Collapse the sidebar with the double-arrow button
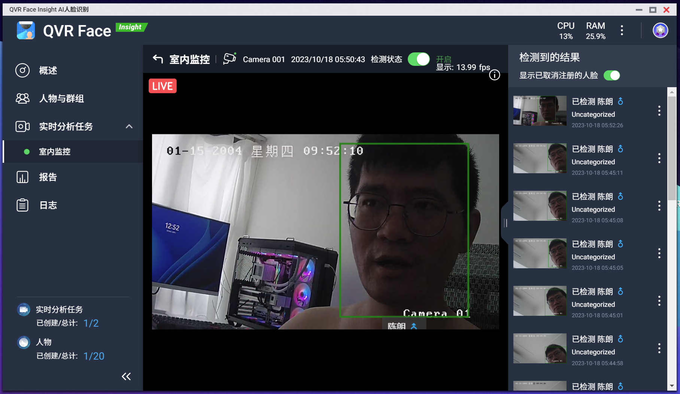The image size is (680, 394). (x=126, y=376)
